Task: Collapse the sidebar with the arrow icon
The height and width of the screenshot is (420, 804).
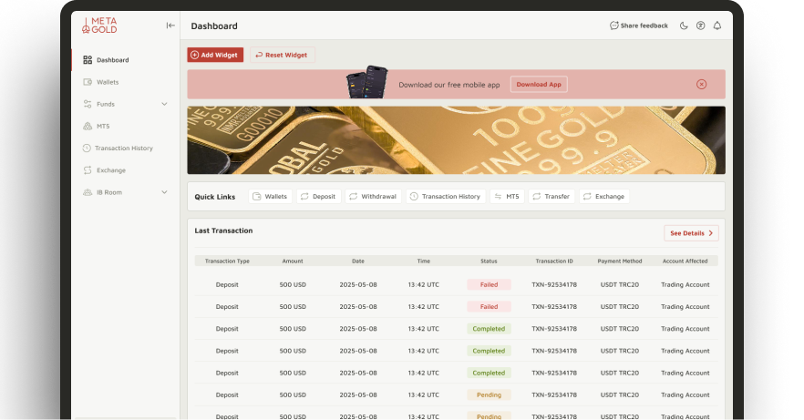Action: click(x=170, y=26)
